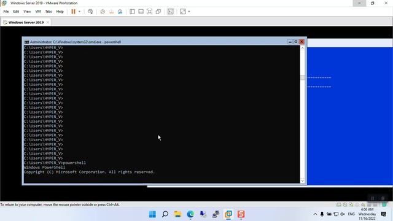Close the Administrator cmd.exe window
This screenshot has width=393, height=221.
(x=302, y=42)
